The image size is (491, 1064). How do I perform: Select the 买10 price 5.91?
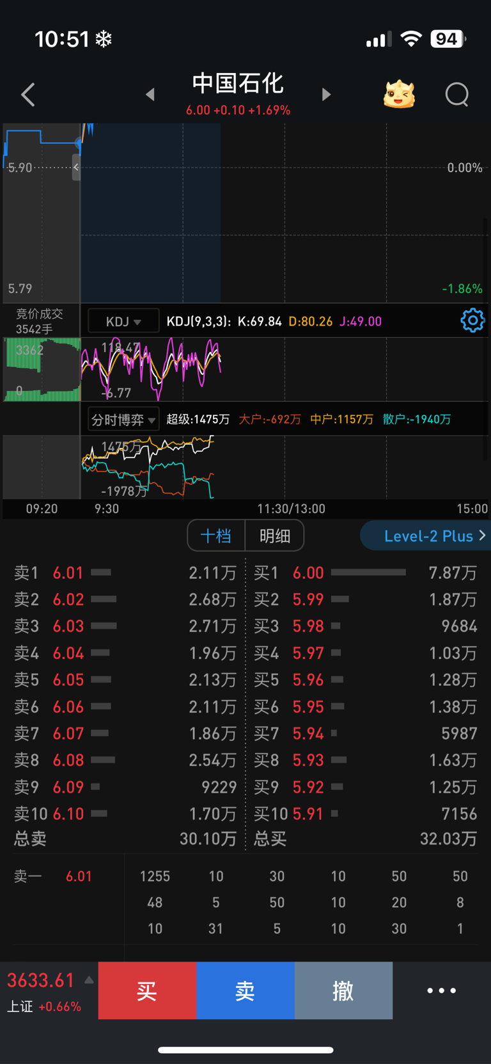[308, 814]
